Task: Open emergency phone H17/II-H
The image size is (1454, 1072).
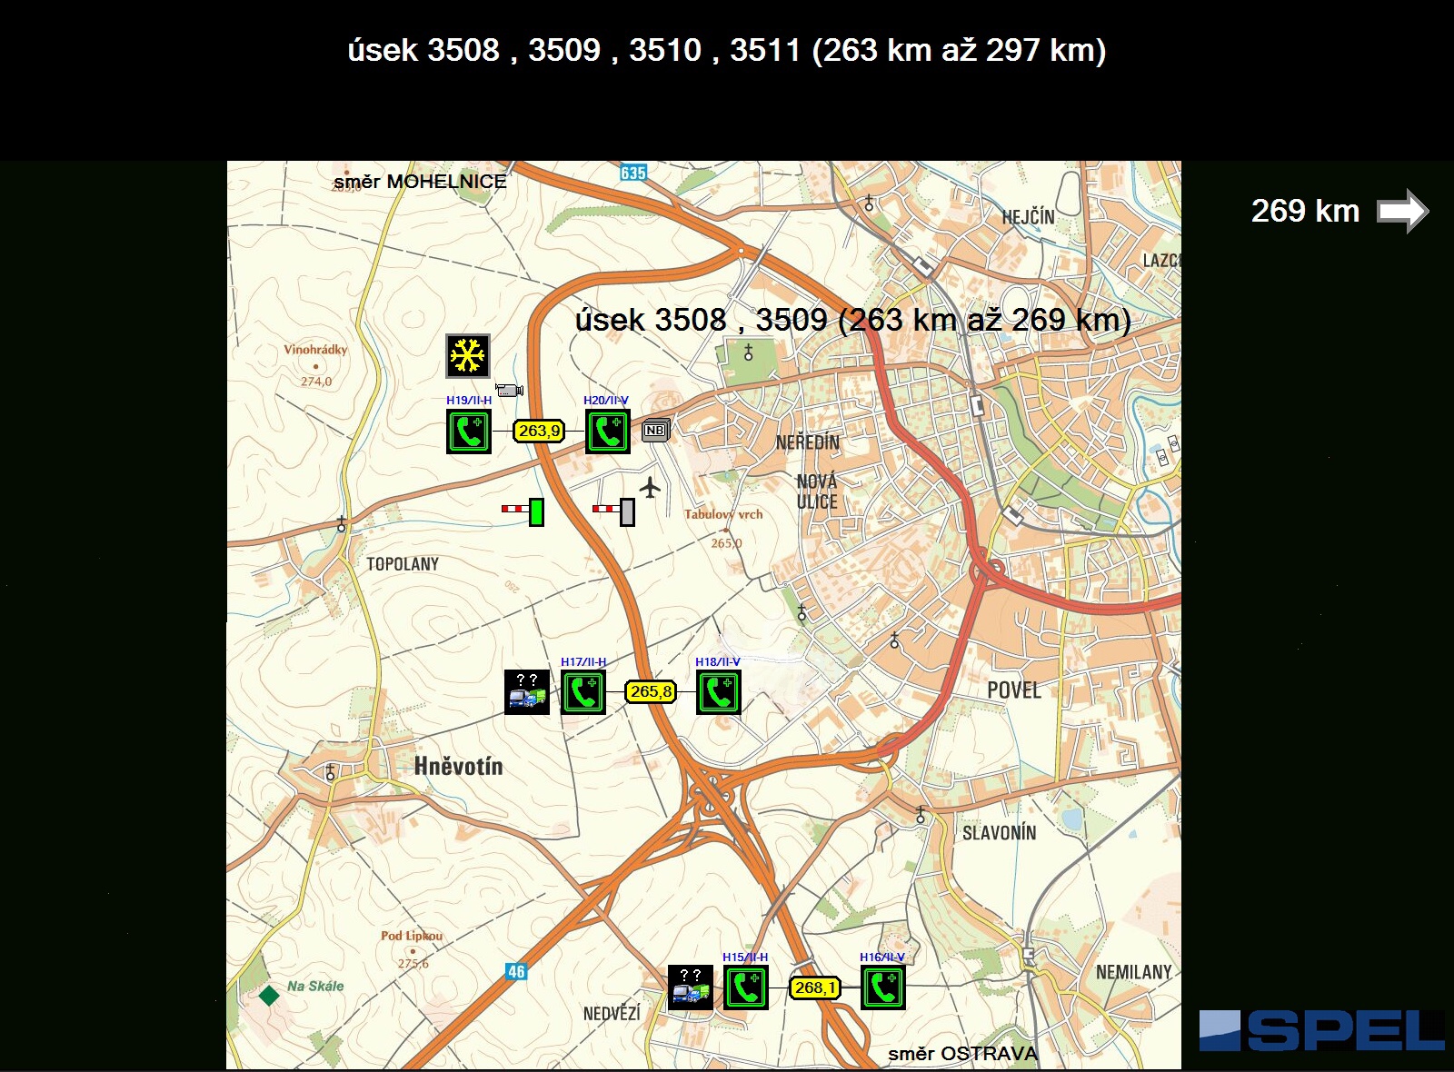Action: pos(583,692)
